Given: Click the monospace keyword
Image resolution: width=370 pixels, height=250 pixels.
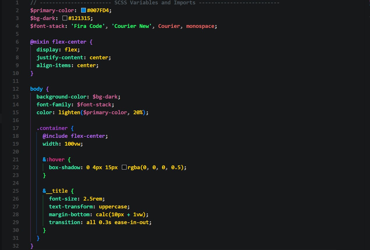Looking at the screenshot, I should pyautogui.click(x=200, y=26).
